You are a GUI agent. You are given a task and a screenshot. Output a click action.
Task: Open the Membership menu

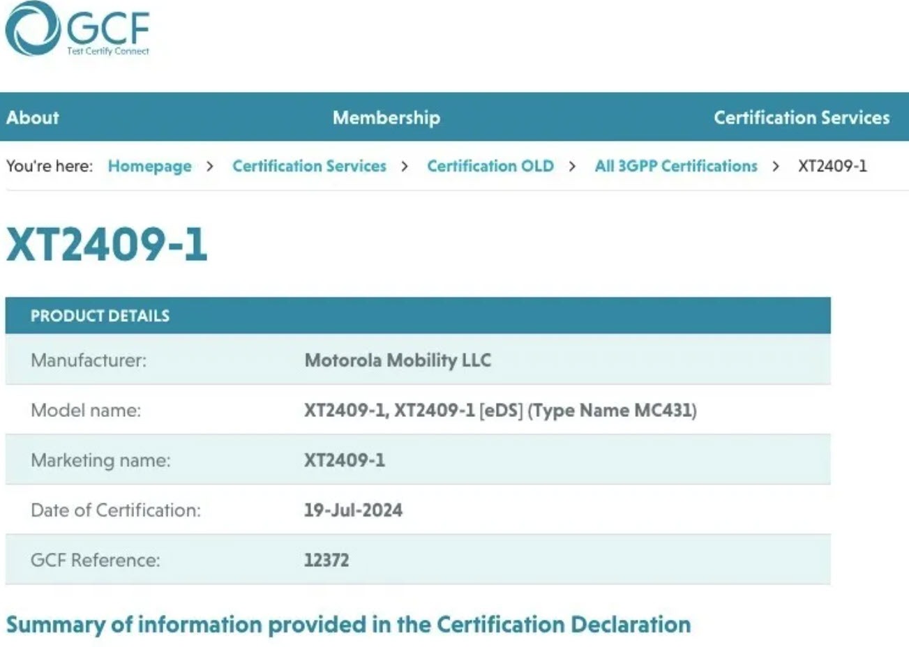coord(386,117)
